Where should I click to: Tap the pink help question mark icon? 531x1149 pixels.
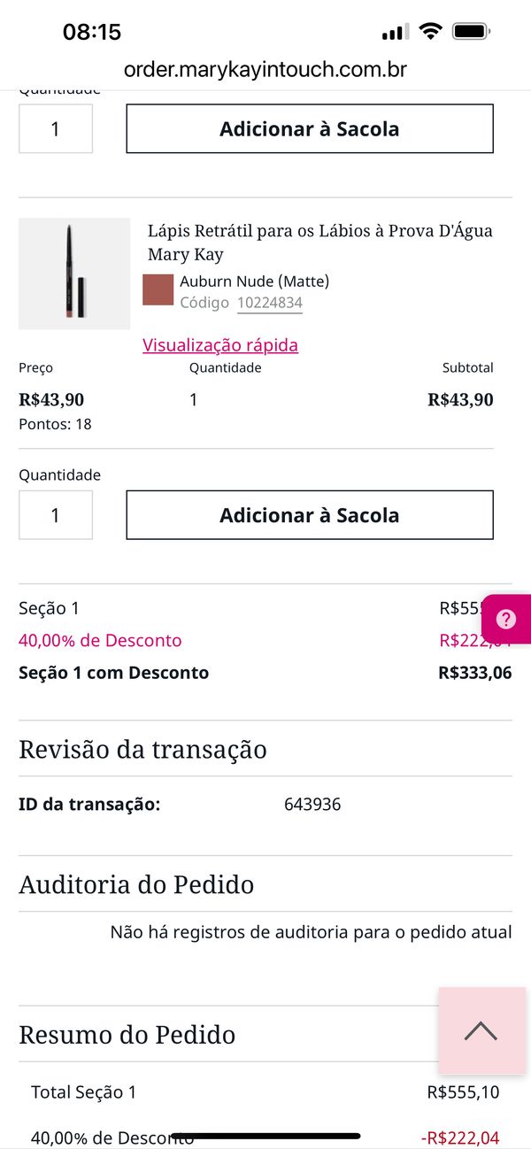click(507, 619)
